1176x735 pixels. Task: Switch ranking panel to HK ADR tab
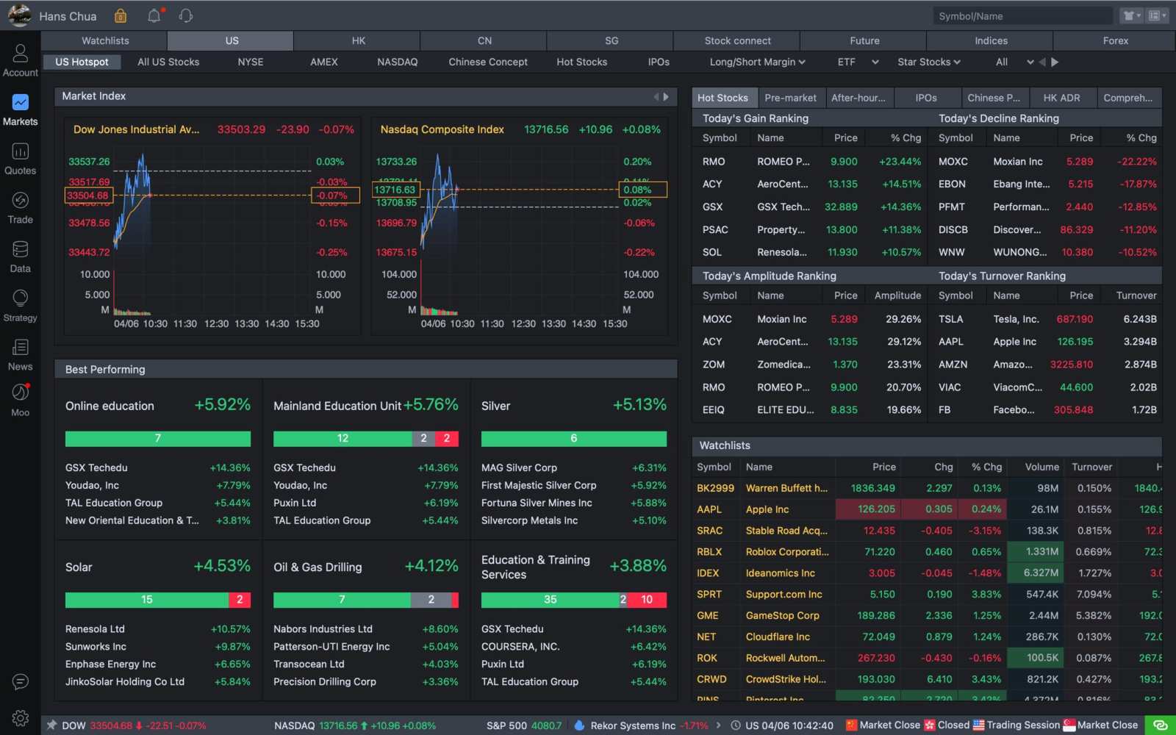coord(1061,97)
